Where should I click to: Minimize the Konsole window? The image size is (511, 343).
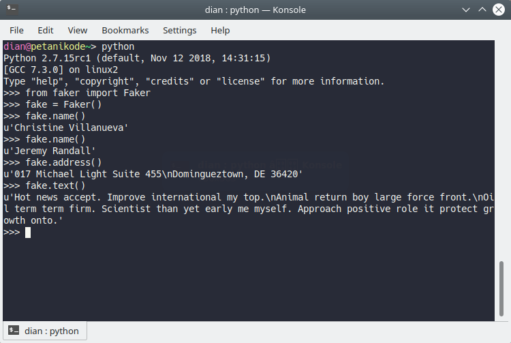[x=465, y=10]
